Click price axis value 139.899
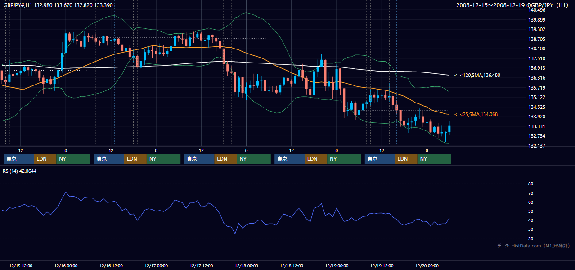 click(x=537, y=20)
